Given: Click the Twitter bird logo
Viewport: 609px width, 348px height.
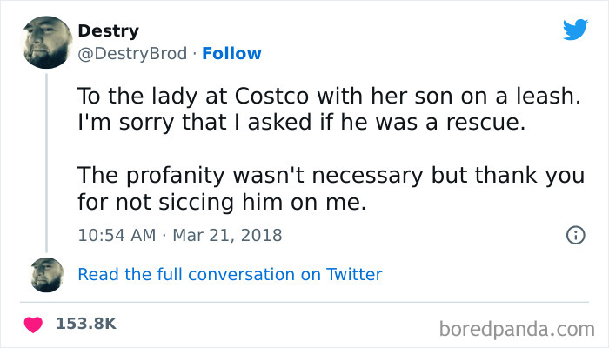Looking at the screenshot, I should [575, 30].
